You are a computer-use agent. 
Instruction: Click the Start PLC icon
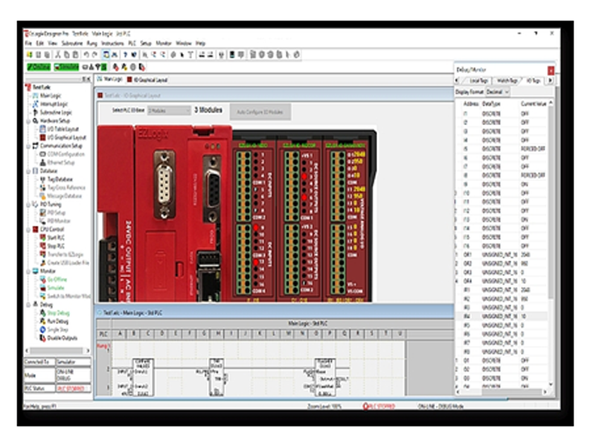pos(42,238)
